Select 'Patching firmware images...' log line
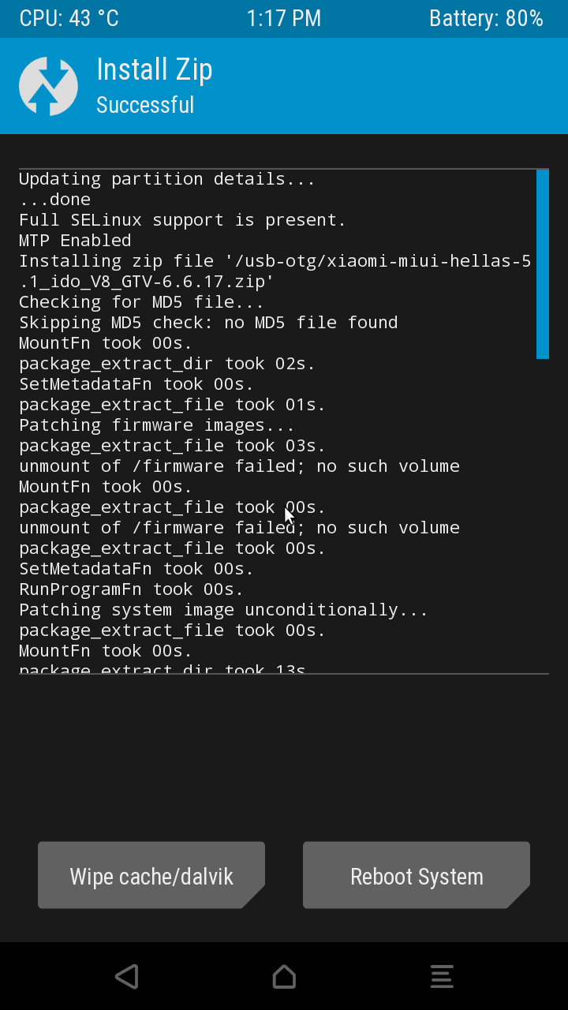This screenshot has height=1010, width=568. pyautogui.click(x=156, y=425)
